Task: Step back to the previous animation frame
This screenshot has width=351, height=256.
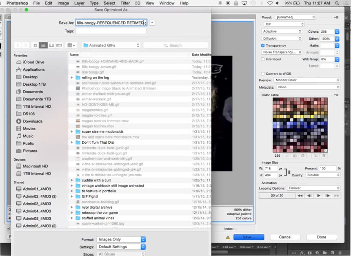Action: (309, 196)
